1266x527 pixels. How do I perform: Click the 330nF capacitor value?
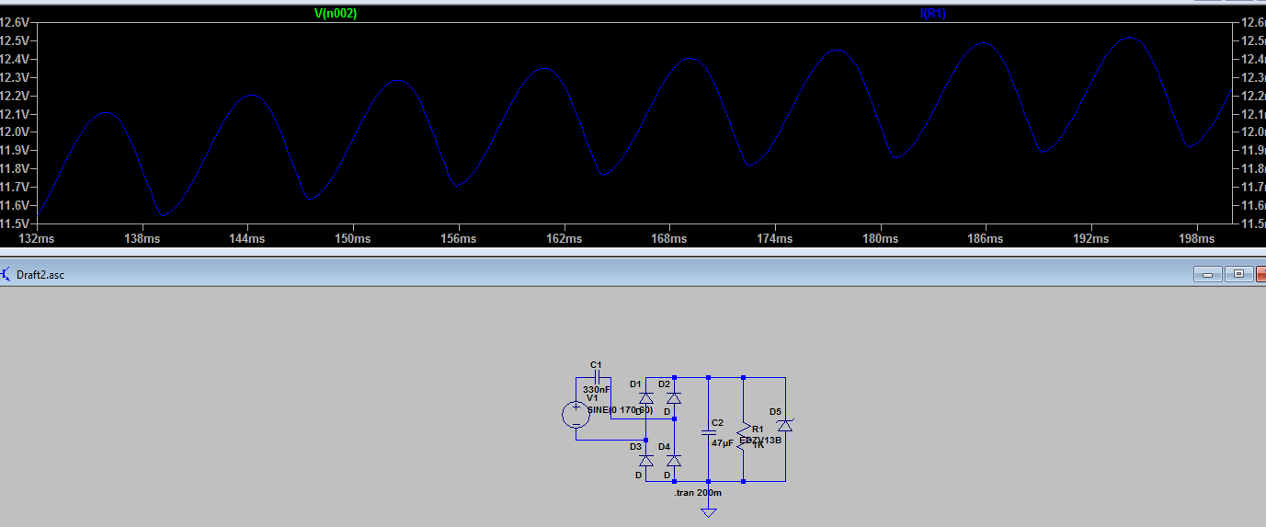(x=597, y=389)
